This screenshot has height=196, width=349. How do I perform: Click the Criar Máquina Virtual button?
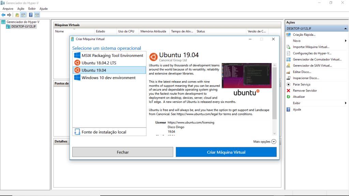click(226, 152)
